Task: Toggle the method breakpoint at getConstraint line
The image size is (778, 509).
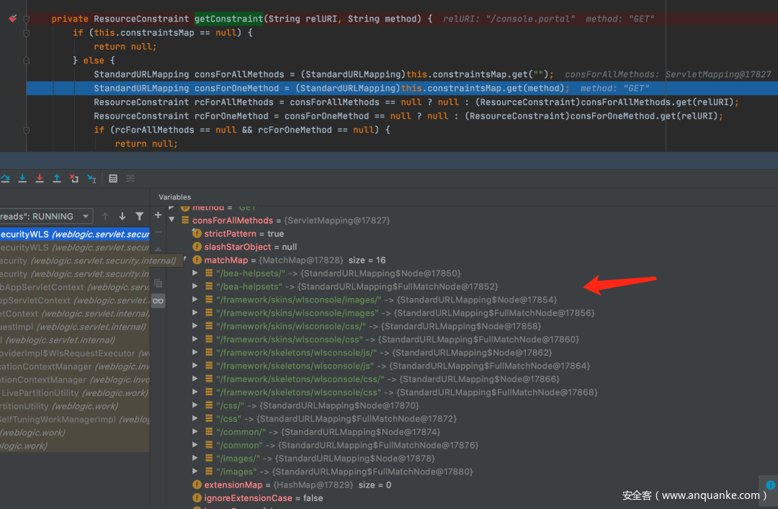Action: pos(12,19)
